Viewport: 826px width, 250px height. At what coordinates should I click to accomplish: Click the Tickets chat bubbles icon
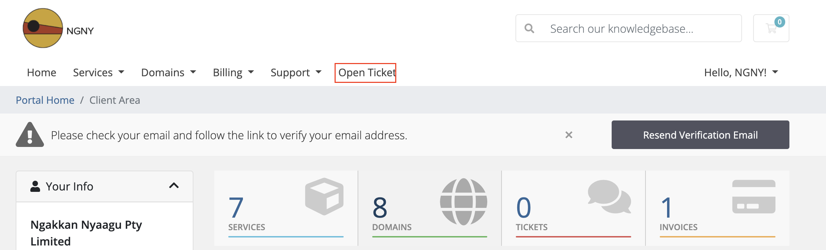[609, 196]
